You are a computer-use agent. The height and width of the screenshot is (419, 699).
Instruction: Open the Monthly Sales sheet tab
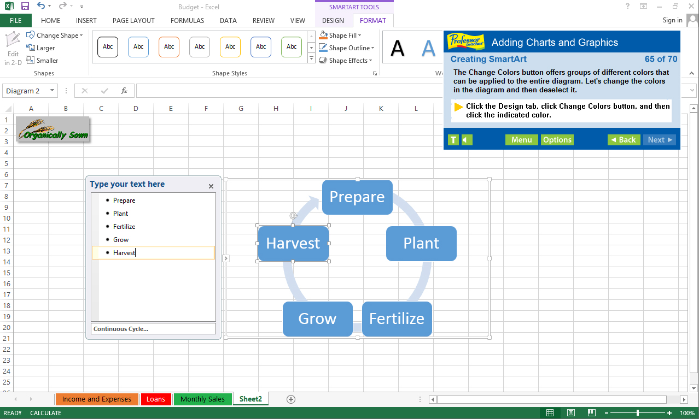point(202,399)
